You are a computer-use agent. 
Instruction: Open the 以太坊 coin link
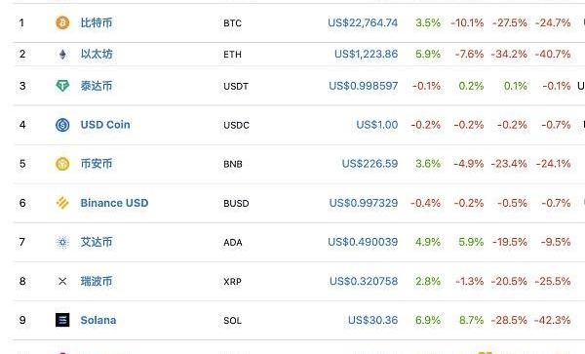click(x=97, y=54)
